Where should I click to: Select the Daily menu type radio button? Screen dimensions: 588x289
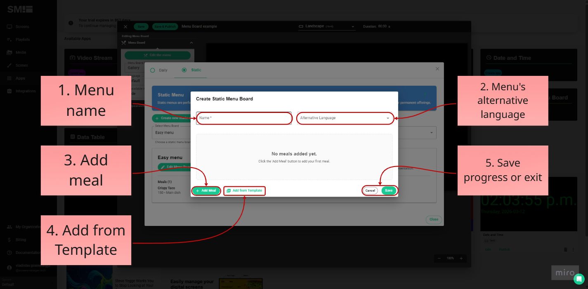(153, 70)
